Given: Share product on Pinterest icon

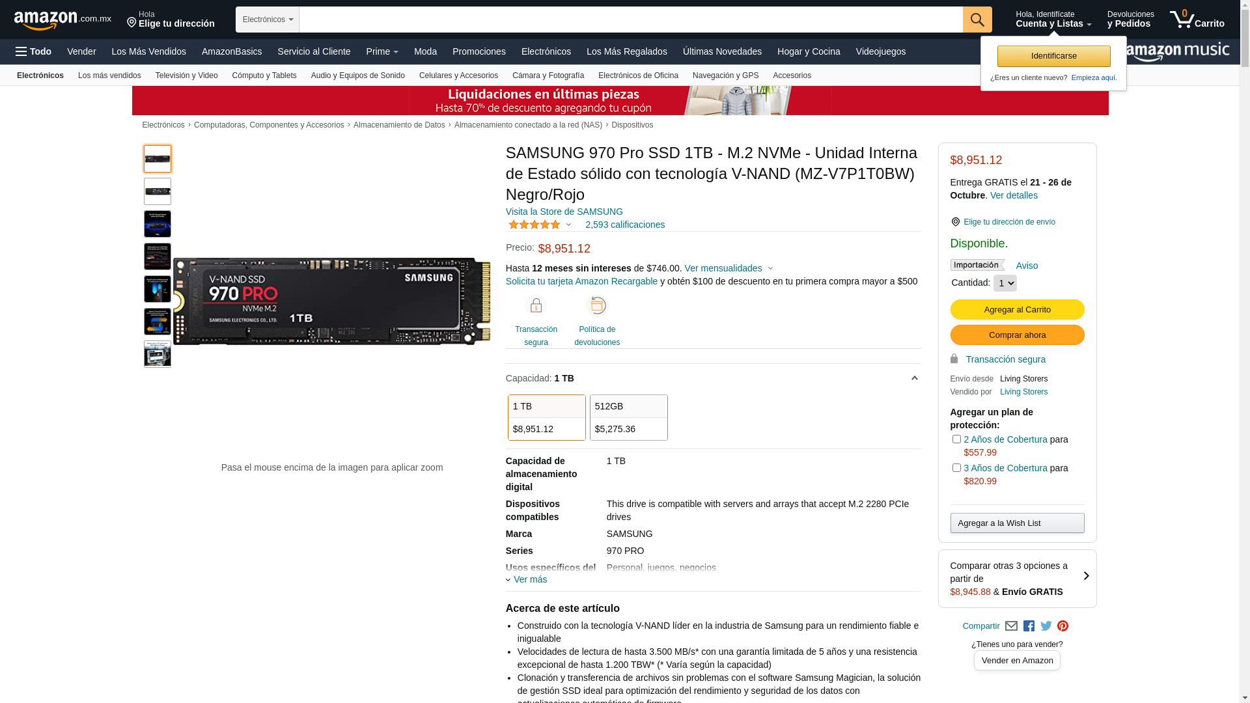Looking at the screenshot, I should coord(1062,626).
